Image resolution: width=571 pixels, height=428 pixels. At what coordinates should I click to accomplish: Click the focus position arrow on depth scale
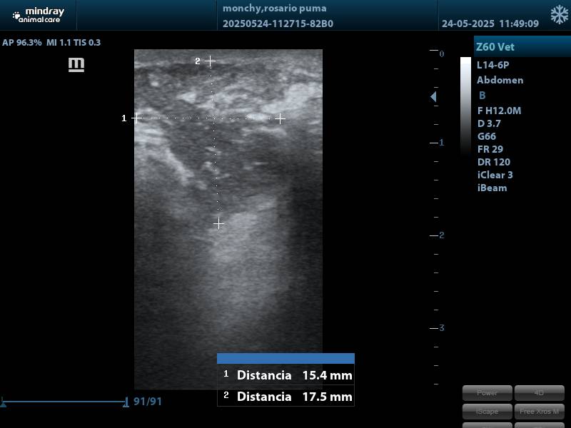(x=433, y=97)
